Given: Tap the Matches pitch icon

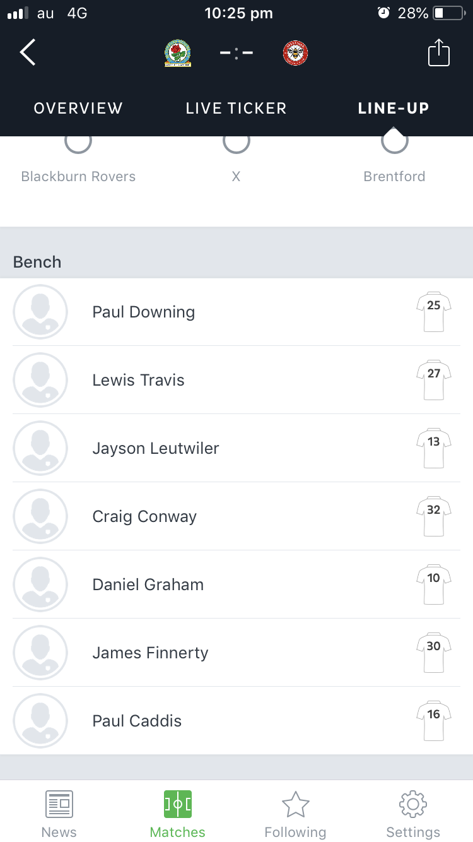Looking at the screenshot, I should coord(177,805).
